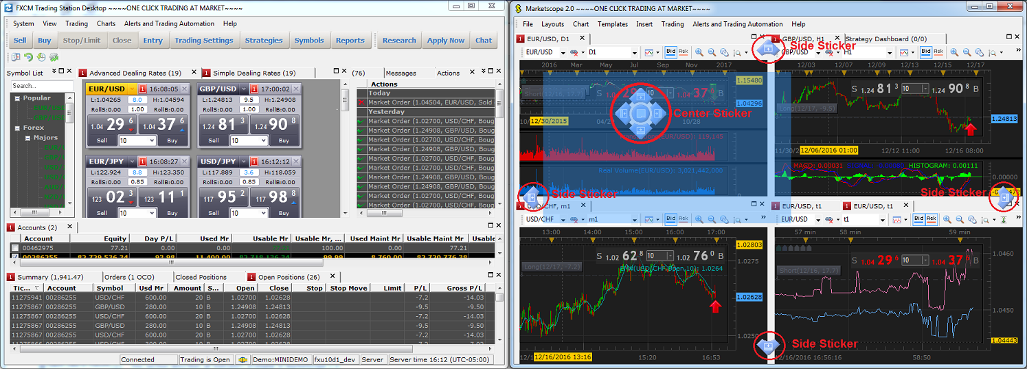Click the first small toolbar icon below Sell button
The width and height of the screenshot is (1027, 369).
(16, 58)
